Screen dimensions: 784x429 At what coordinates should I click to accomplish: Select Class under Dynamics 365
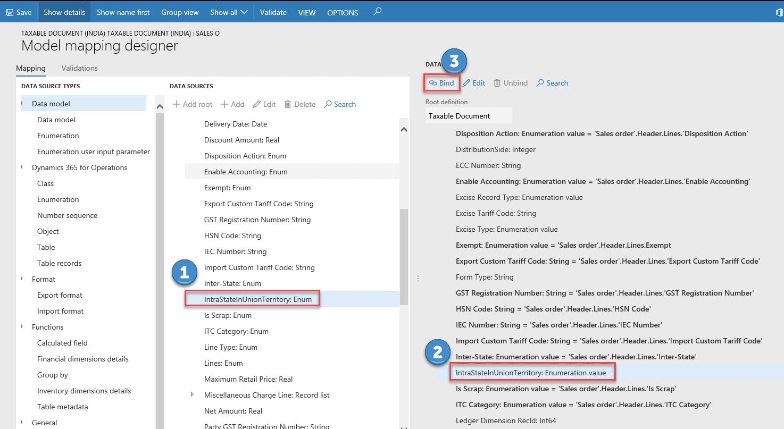pos(45,183)
